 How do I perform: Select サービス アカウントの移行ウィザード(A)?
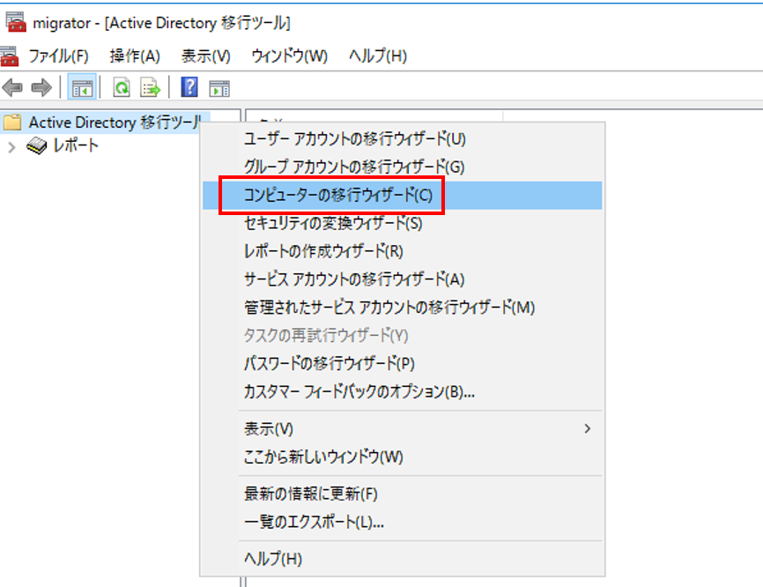pyautogui.click(x=403, y=279)
